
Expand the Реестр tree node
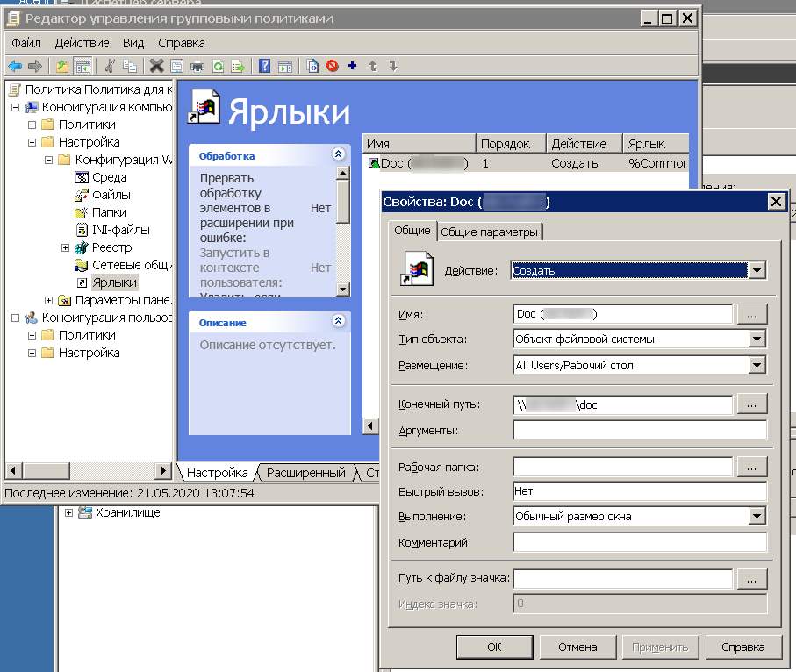point(66,248)
